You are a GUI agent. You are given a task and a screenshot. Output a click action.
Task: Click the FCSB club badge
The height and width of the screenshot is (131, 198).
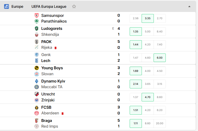pyautogui.click(x=37, y=107)
